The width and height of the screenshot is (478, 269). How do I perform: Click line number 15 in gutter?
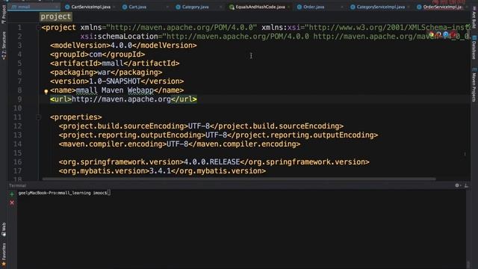(x=18, y=153)
